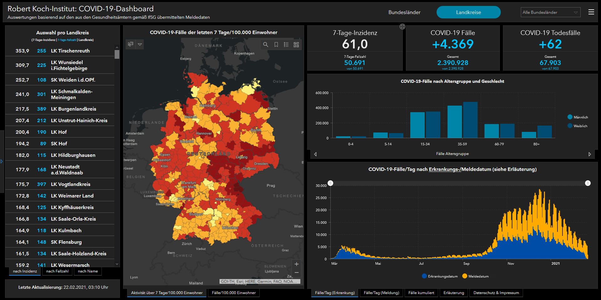Activate the map selection tool icon
The width and height of the screenshot is (601, 300).
coord(131,44)
